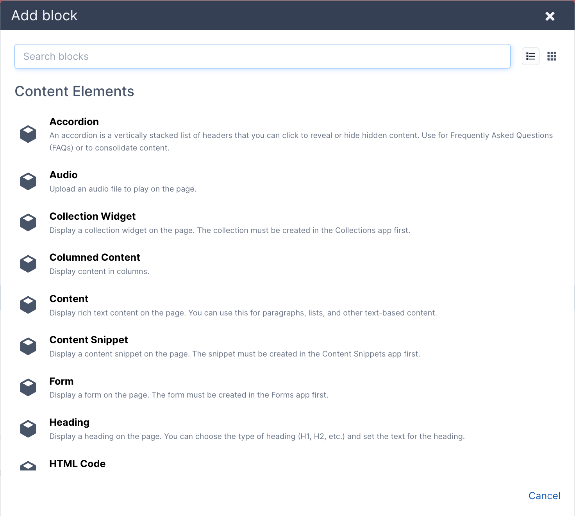This screenshot has width=575, height=516.
Task: Click 'Display content in columns.' description
Action: [99, 271]
